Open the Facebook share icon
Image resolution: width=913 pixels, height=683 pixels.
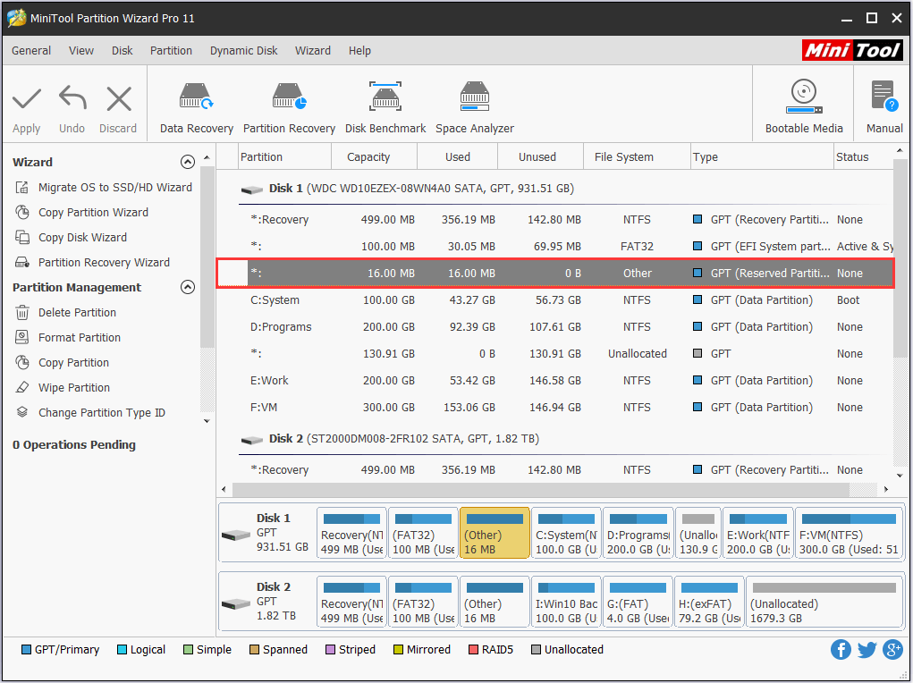pos(841,649)
